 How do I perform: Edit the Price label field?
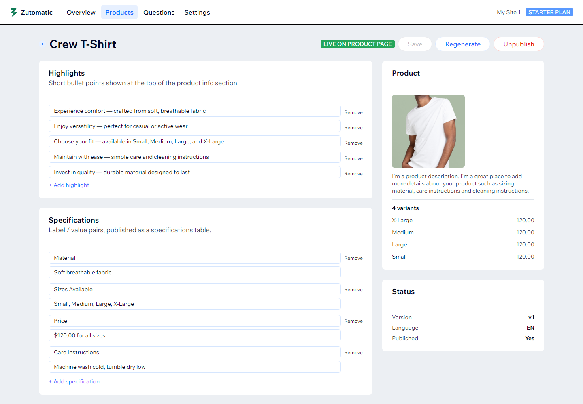point(195,321)
